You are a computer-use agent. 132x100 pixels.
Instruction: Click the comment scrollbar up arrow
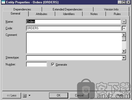pos(124,35)
